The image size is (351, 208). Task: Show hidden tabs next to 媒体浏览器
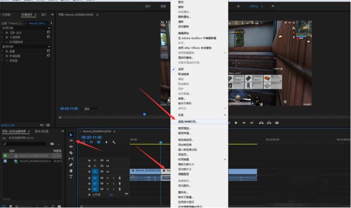63,131
